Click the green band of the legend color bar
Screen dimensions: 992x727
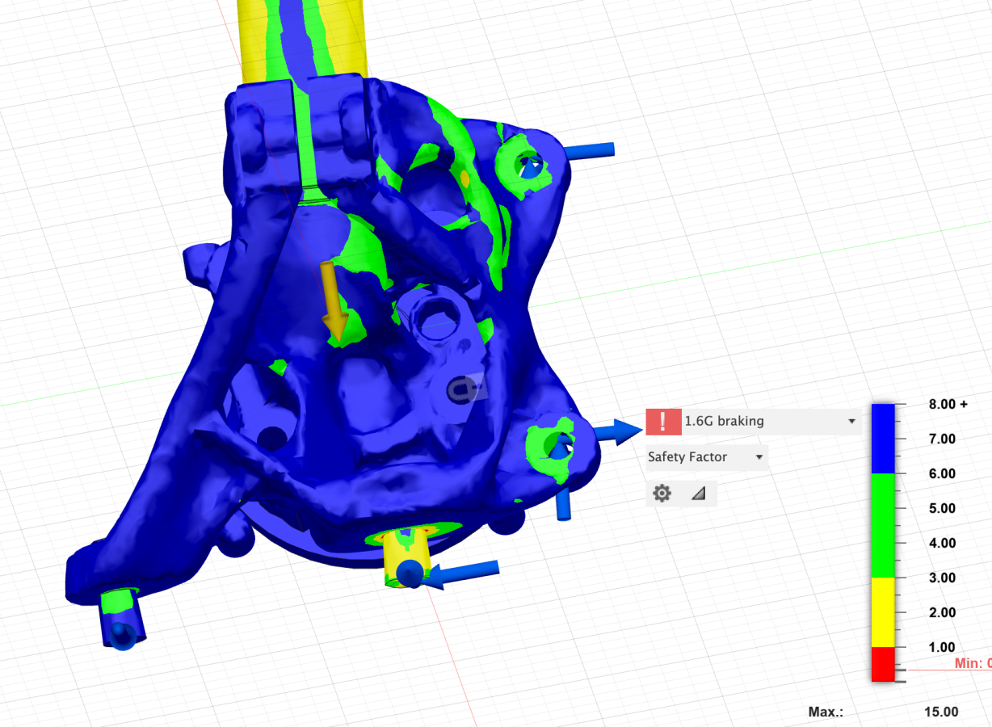(883, 525)
